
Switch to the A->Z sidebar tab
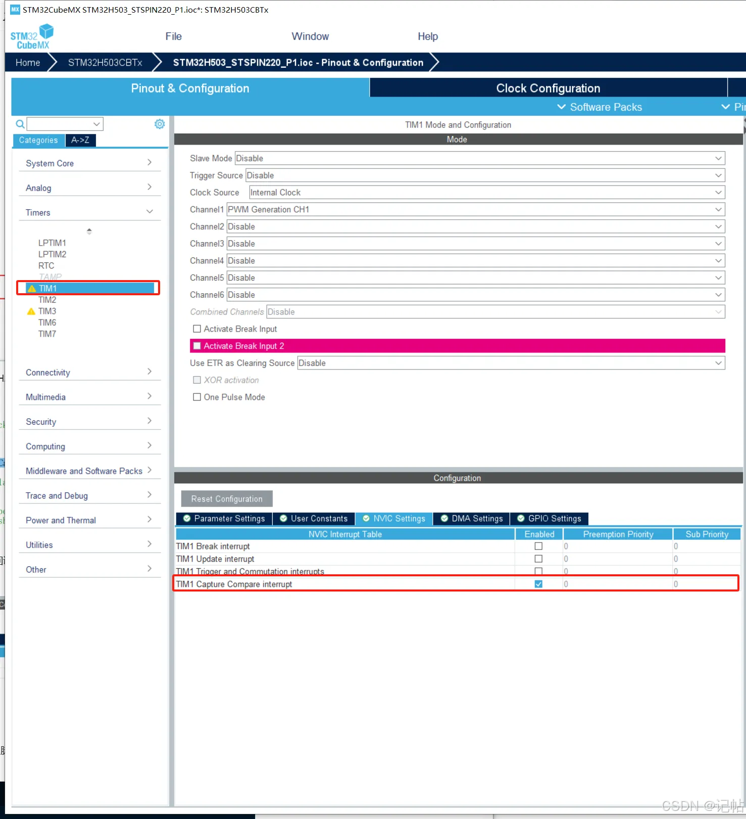(x=80, y=140)
